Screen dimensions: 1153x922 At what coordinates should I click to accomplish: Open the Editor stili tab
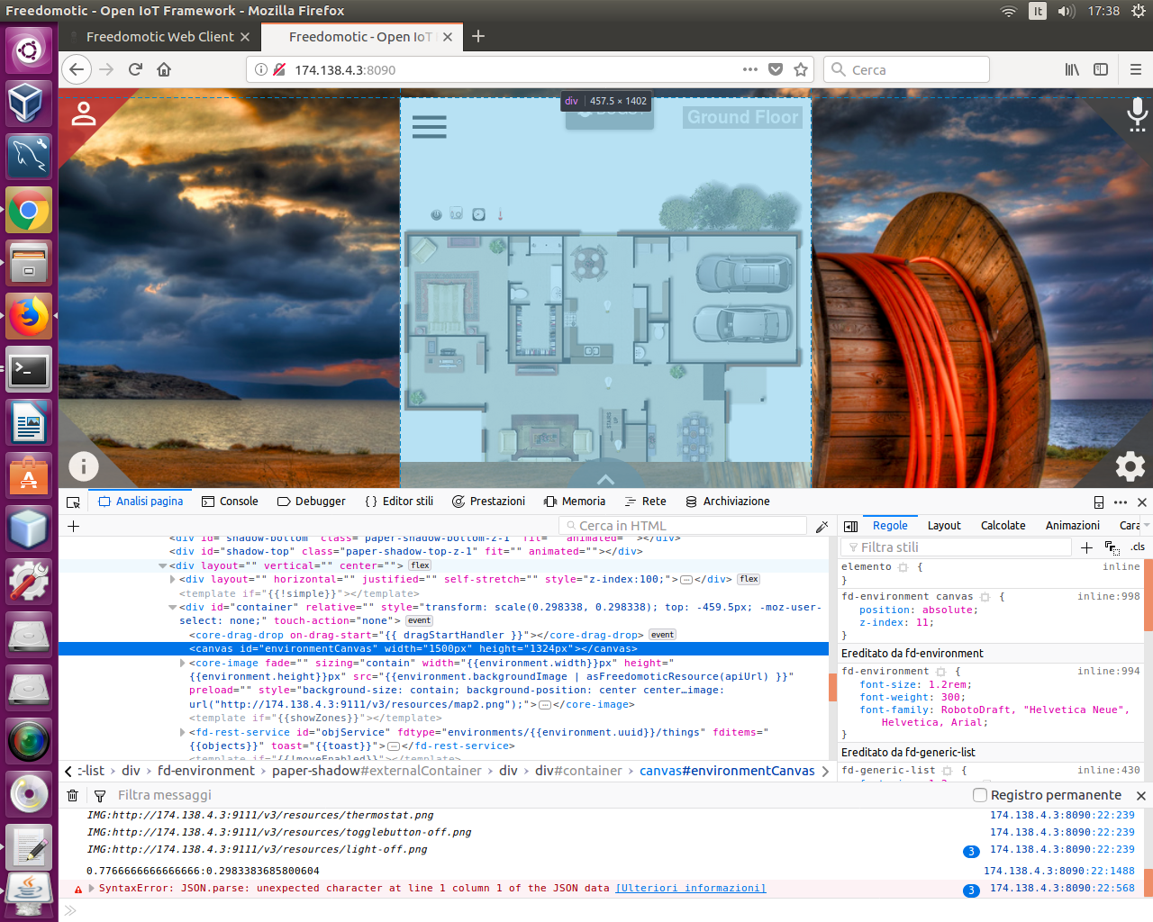[399, 502]
